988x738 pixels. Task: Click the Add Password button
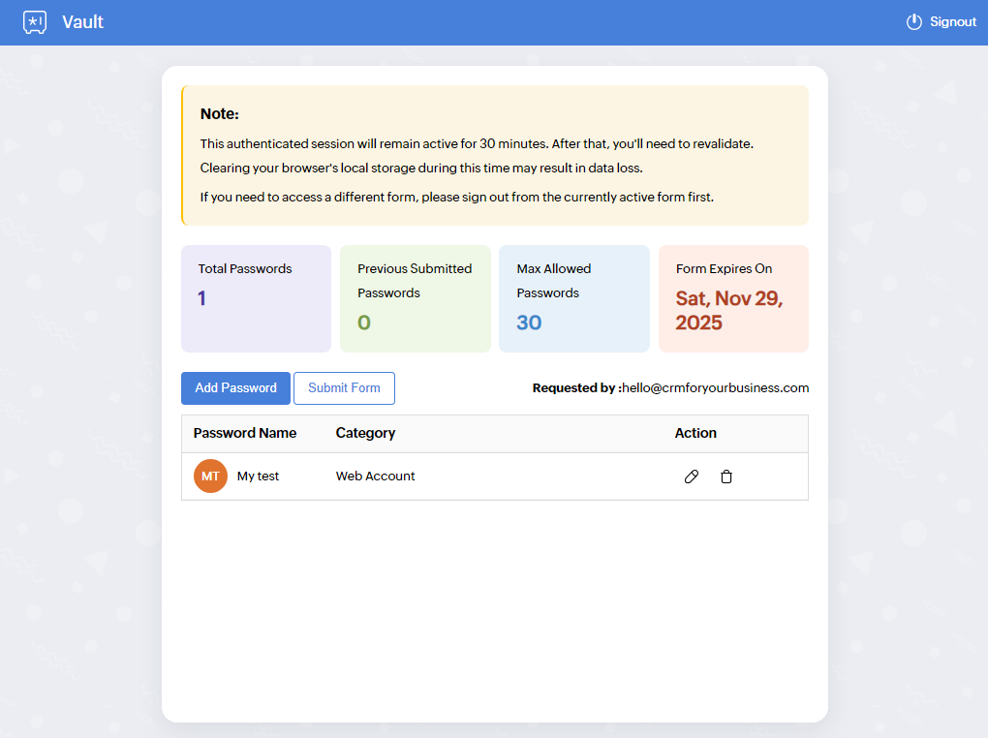click(235, 387)
